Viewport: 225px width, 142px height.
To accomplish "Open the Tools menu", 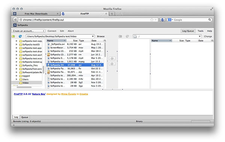I will click(x=200, y=31).
